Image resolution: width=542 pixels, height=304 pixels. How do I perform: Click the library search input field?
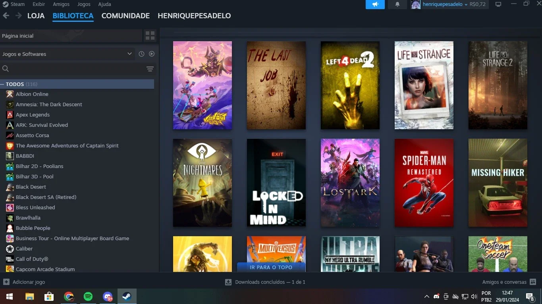77,69
